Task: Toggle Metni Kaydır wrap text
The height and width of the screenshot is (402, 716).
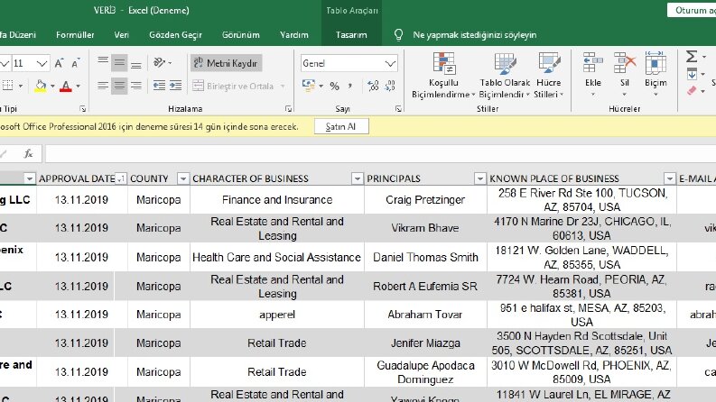Action: [x=226, y=63]
